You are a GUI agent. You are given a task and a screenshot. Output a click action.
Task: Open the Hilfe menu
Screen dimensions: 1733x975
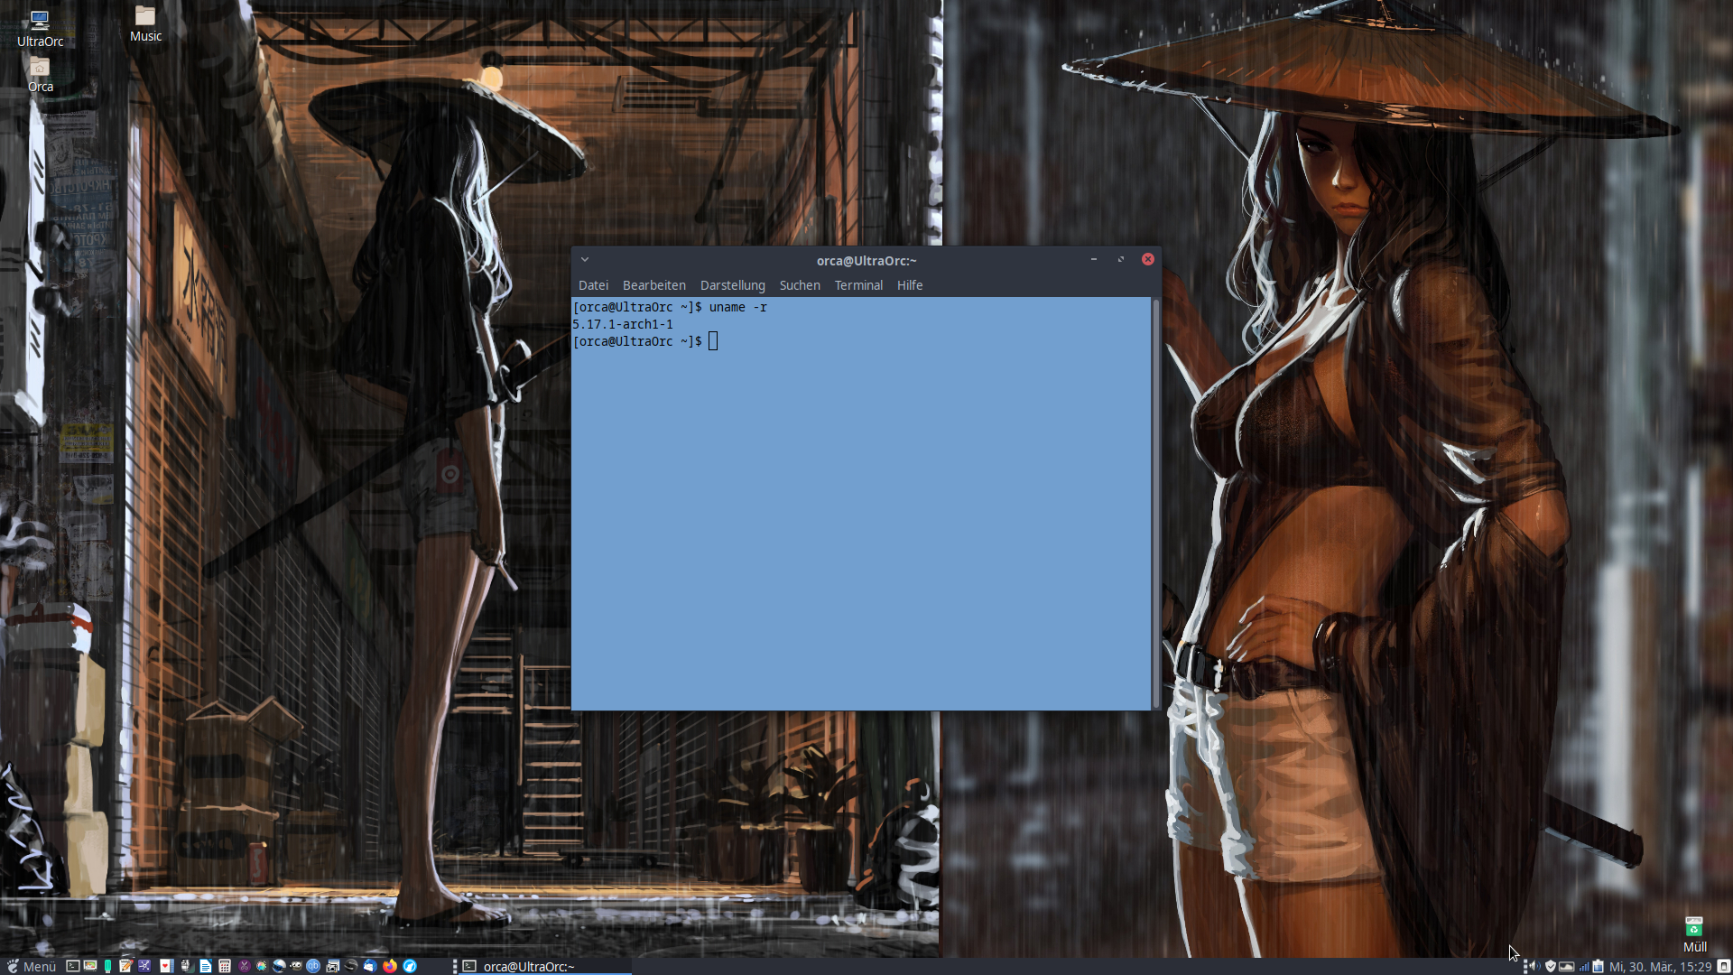coord(910,285)
